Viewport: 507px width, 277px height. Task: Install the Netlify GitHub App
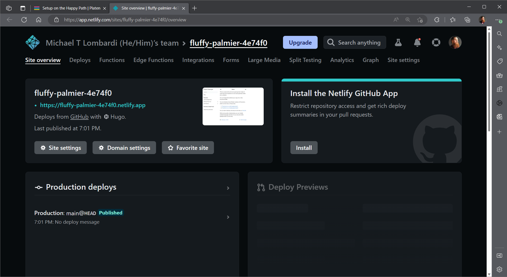(304, 148)
